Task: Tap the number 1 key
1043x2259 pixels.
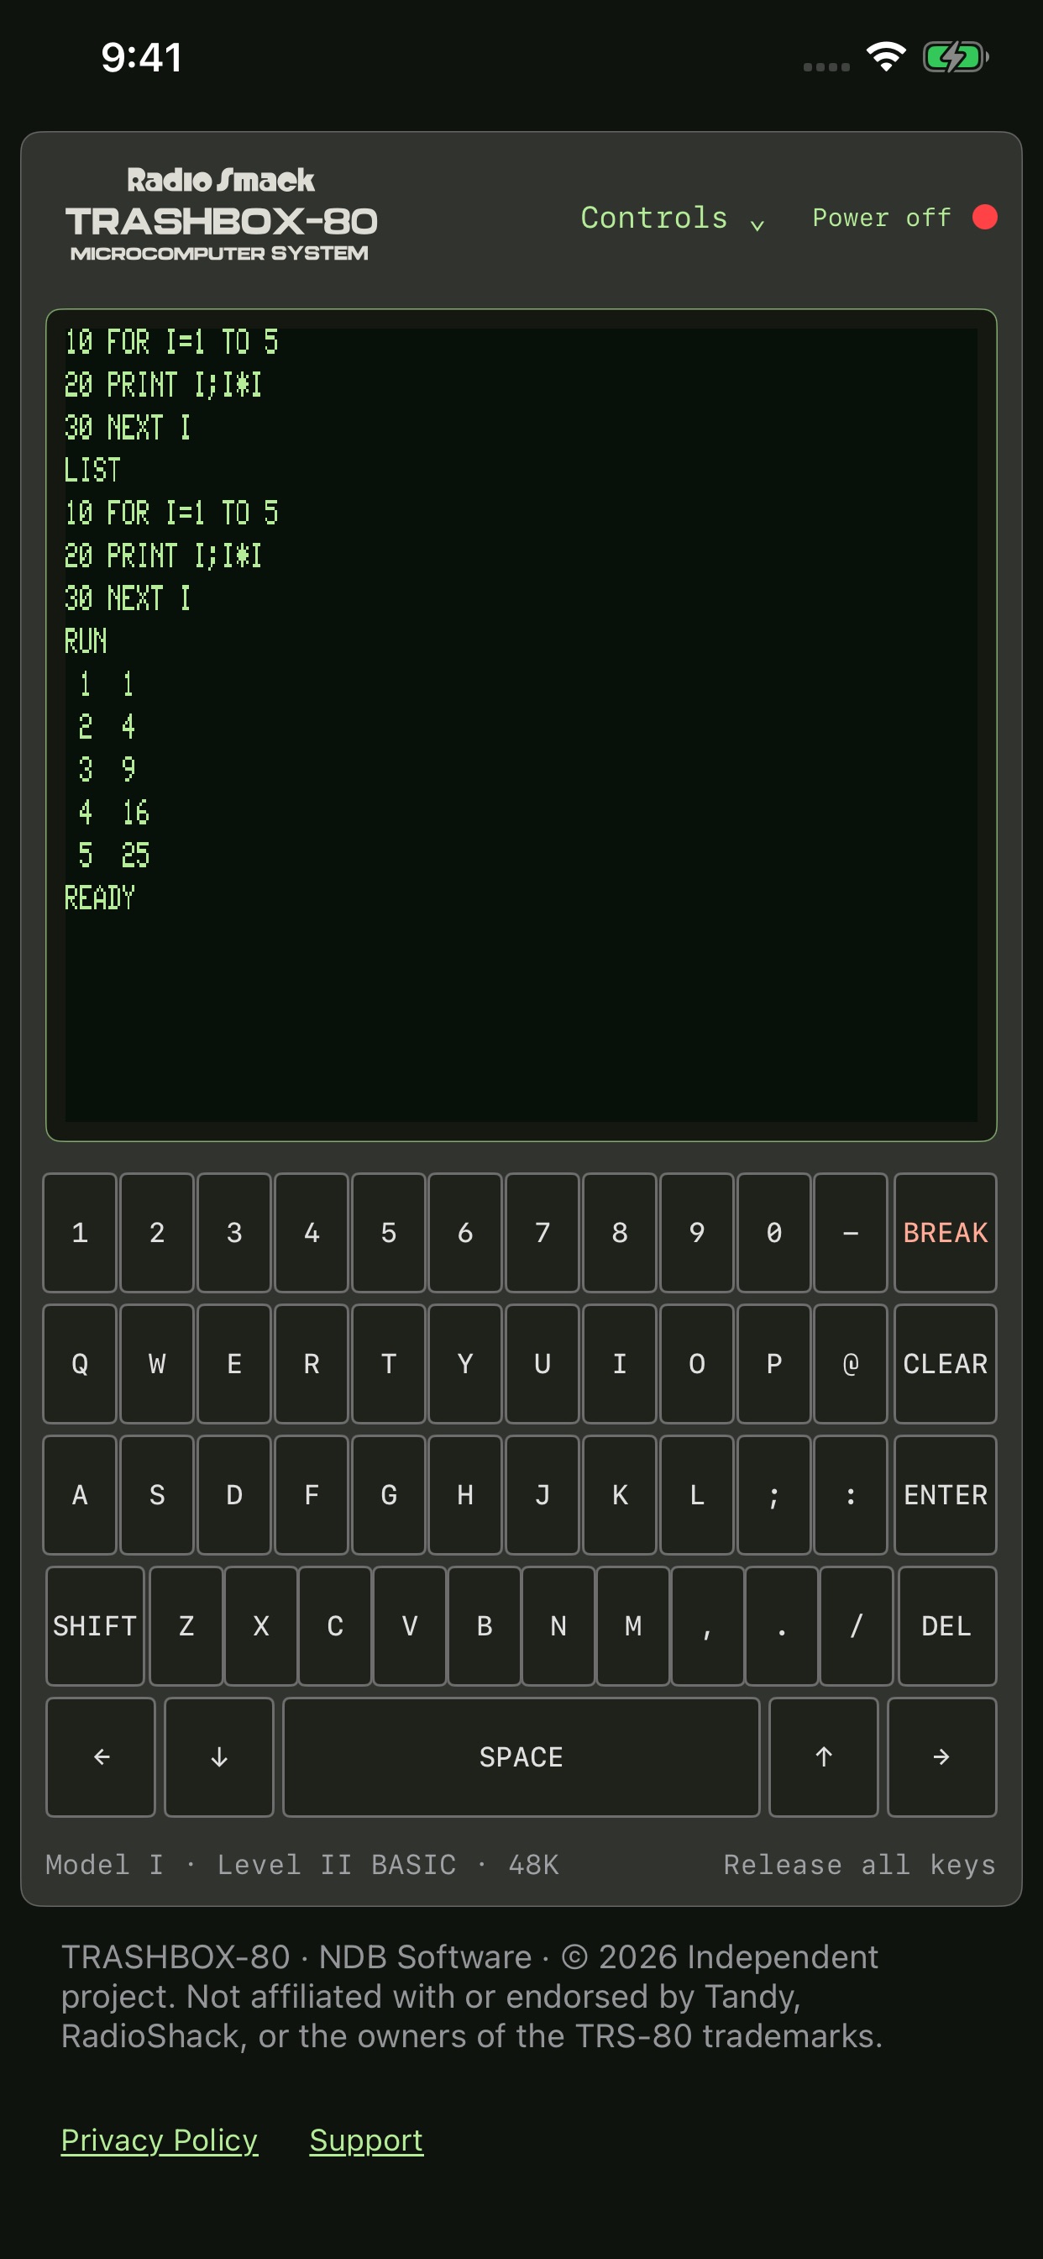Action: (80, 1232)
